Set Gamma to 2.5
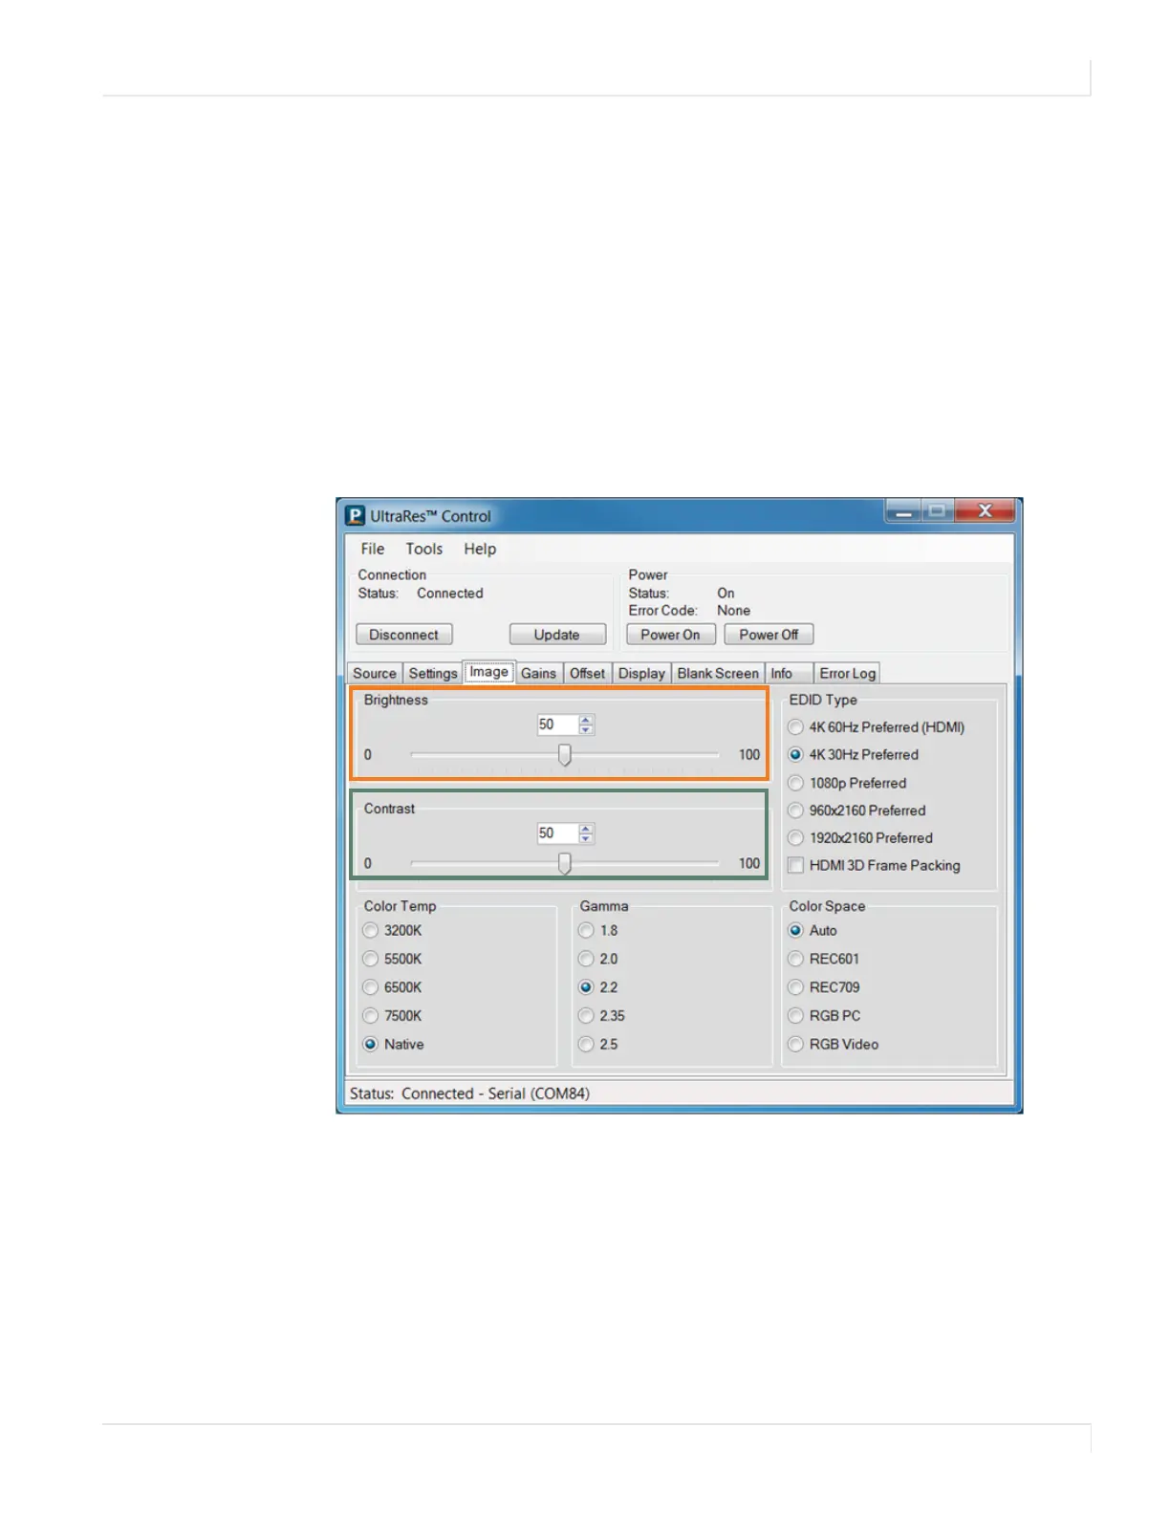Image resolution: width=1170 pixels, height=1514 pixels. (x=599, y=1045)
